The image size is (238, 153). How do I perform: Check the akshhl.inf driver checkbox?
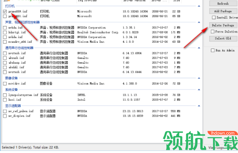[x=5, y=67]
